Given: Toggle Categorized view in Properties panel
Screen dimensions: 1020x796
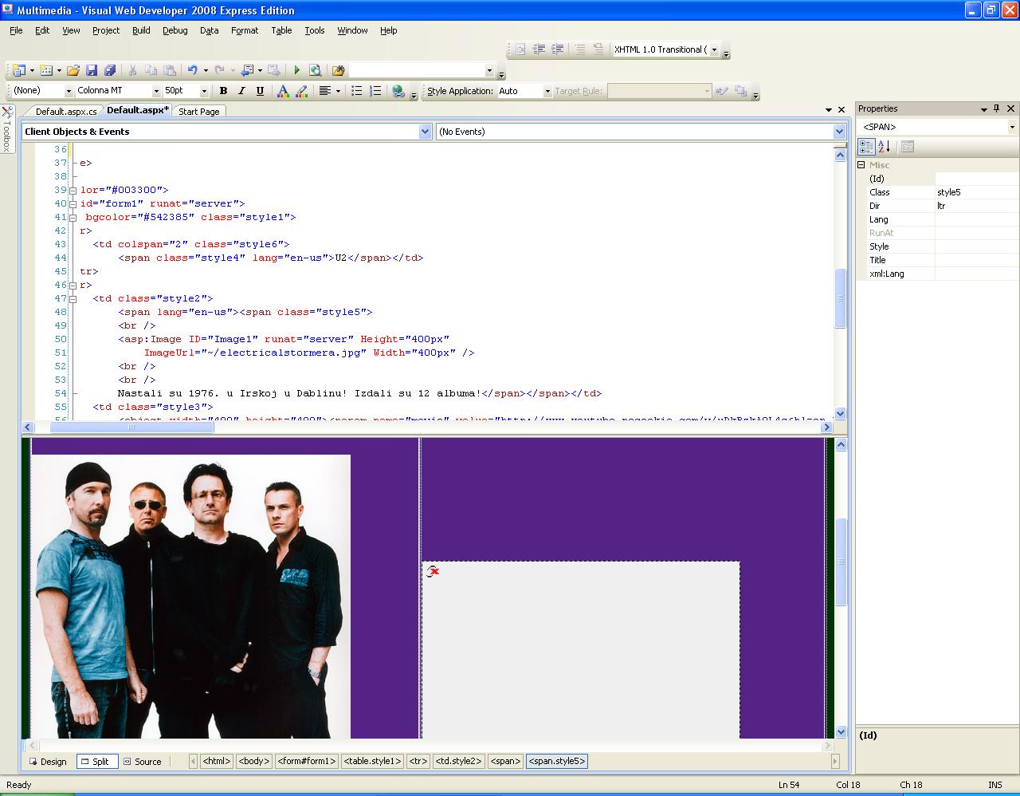Looking at the screenshot, I should (866, 147).
